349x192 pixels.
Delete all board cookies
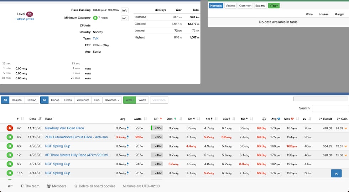(x=95, y=186)
